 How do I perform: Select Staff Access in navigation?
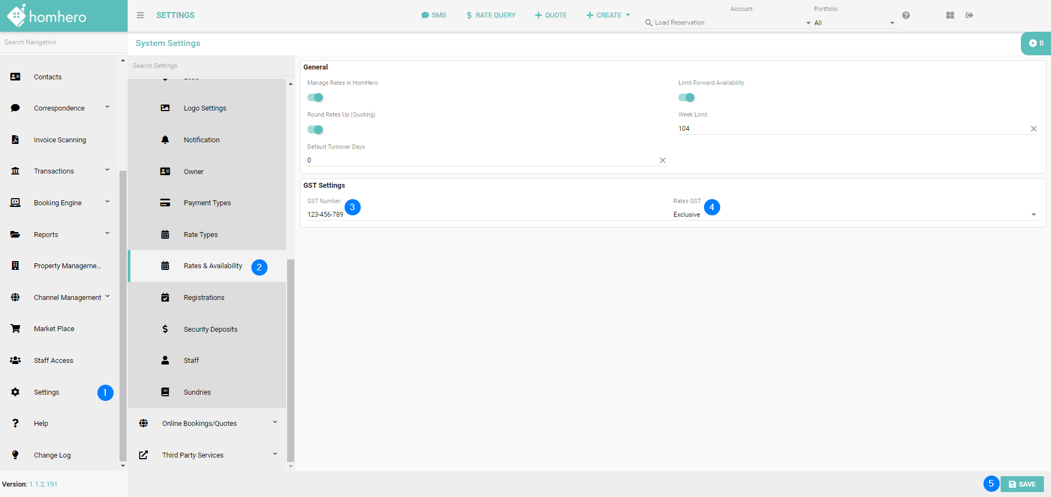tap(53, 361)
